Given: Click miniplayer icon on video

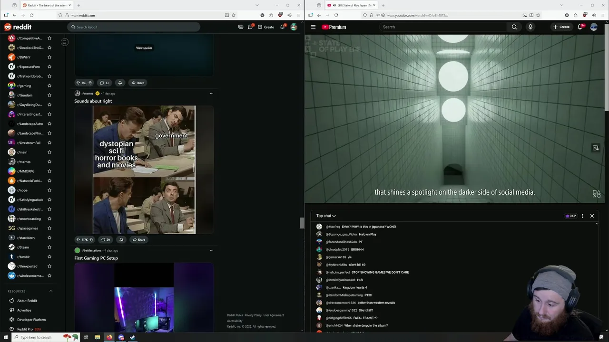Looking at the screenshot, I should [596, 148].
